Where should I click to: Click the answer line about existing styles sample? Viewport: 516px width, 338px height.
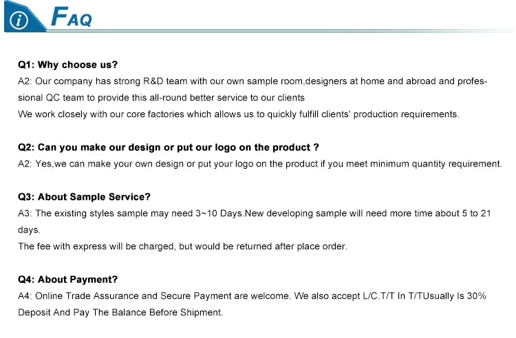click(x=254, y=213)
